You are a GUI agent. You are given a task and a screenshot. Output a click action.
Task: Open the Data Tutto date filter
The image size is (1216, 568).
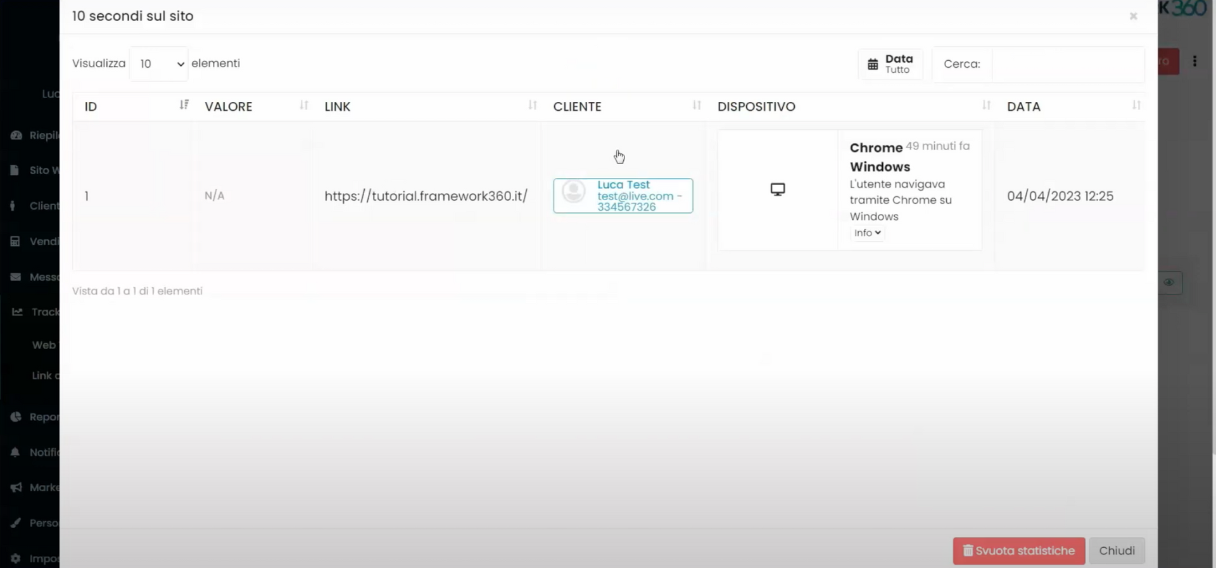890,64
